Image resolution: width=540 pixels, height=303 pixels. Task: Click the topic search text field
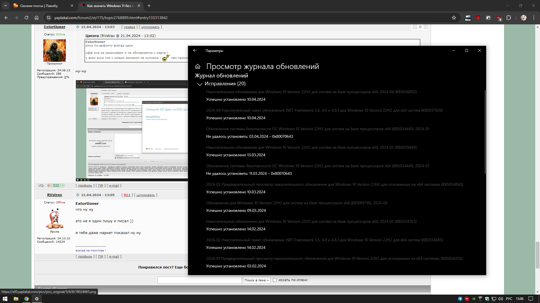tap(200, 280)
